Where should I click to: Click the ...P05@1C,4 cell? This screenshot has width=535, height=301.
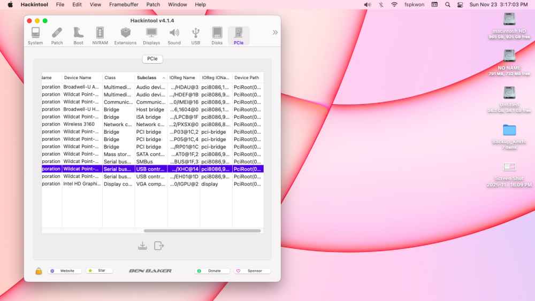184,139
